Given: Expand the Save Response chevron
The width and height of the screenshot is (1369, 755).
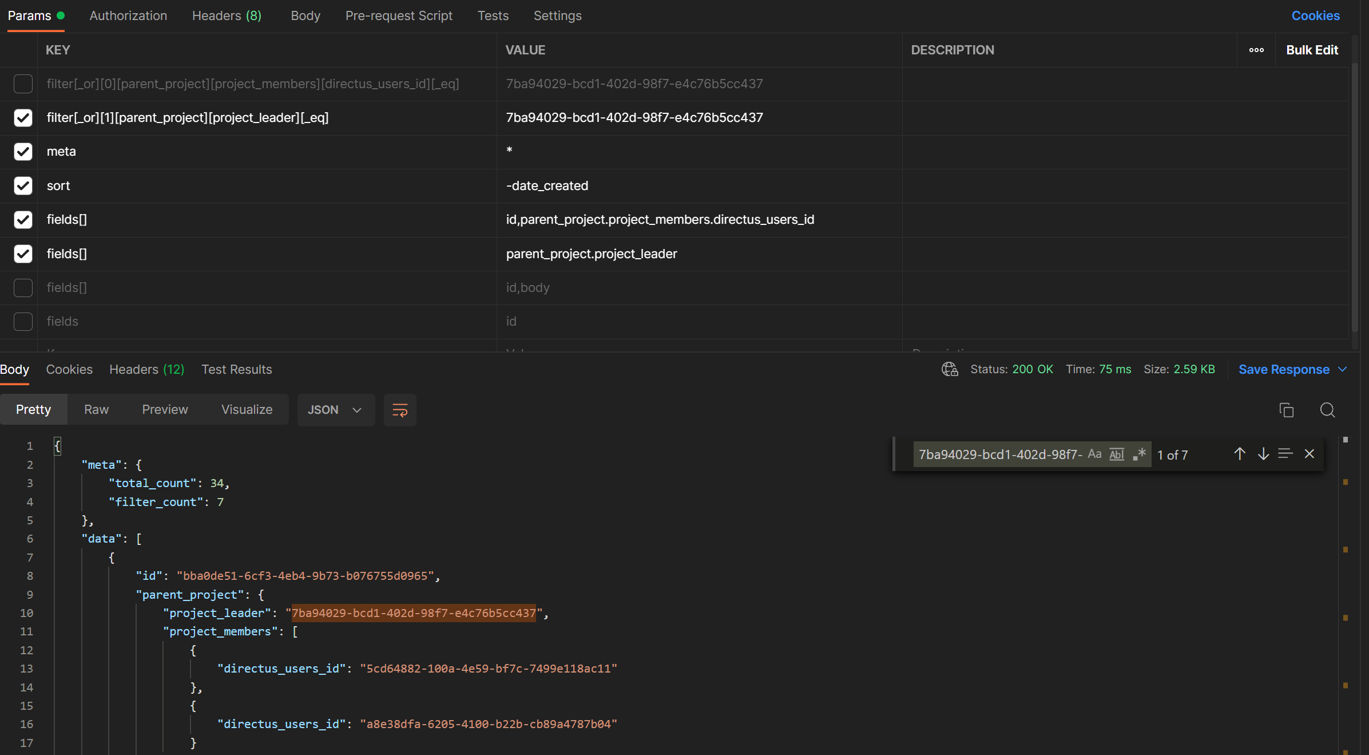Looking at the screenshot, I should [x=1343, y=369].
